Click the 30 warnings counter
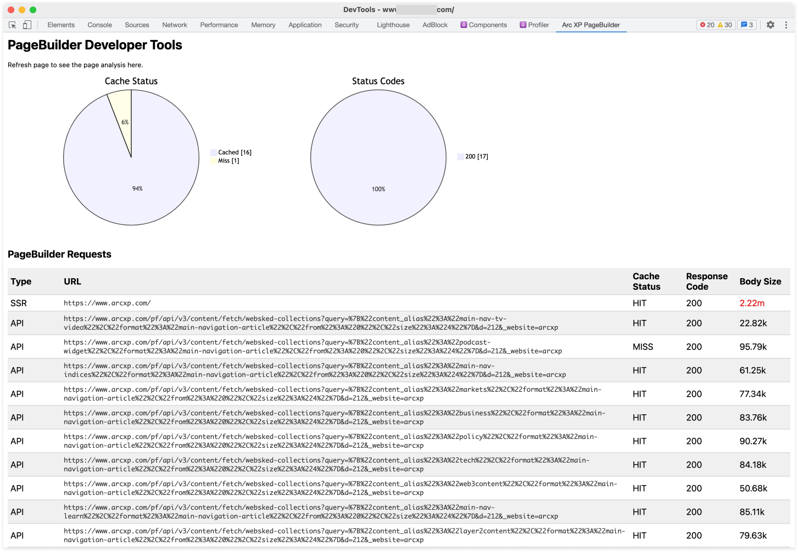 tap(725, 25)
